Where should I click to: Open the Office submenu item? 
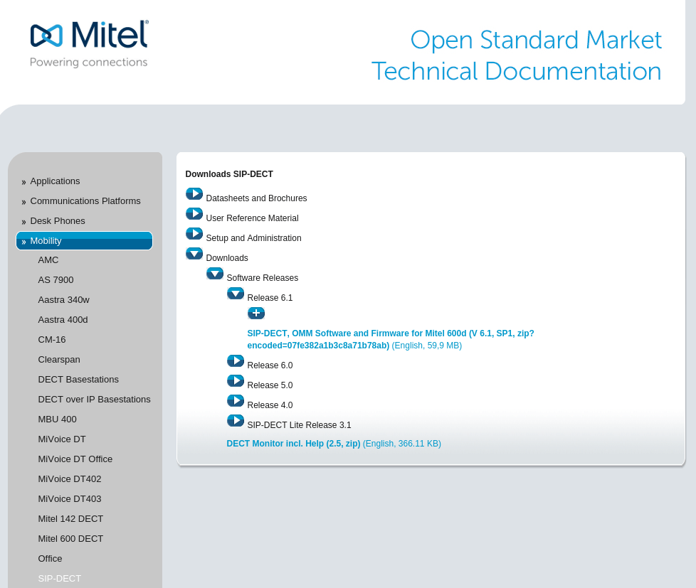(50, 559)
